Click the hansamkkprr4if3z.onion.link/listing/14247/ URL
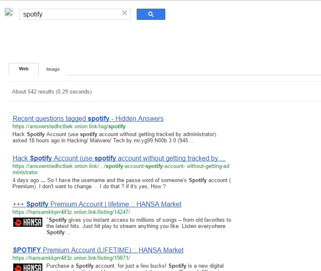This screenshot has height=271, width=321. [x=71, y=212]
